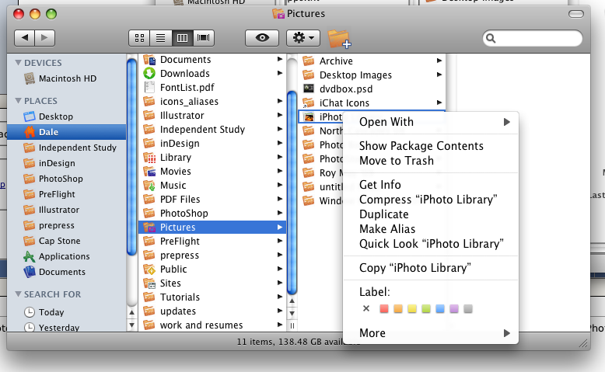
Task: Switch to icon view
Action: click(x=140, y=38)
